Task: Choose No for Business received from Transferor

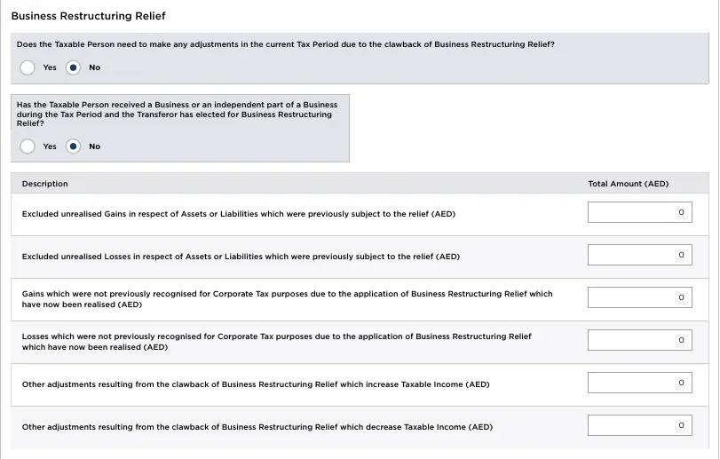Action: [74, 146]
